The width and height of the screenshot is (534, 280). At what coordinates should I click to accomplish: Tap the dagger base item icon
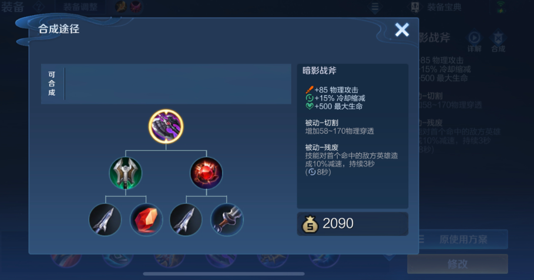click(227, 220)
